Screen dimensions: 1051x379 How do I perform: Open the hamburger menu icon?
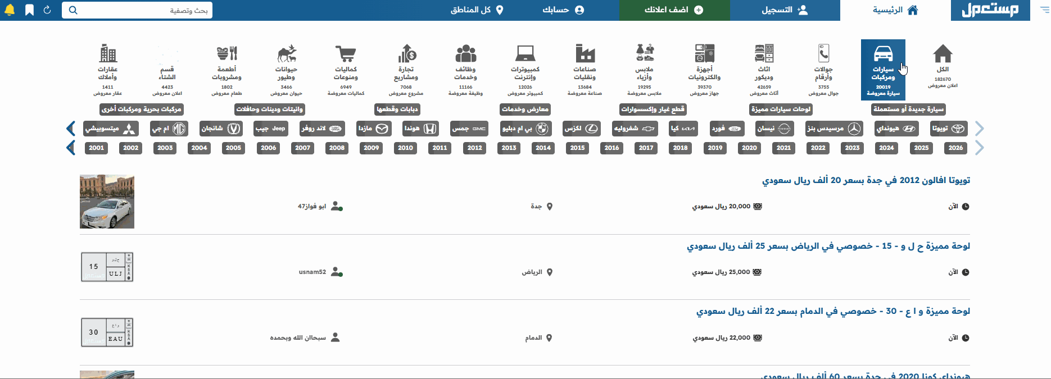(1044, 10)
